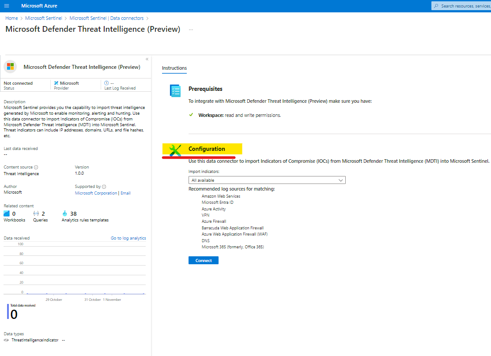Click the '38' analytics rules templates count
The image size is (491, 356).
[73, 214]
